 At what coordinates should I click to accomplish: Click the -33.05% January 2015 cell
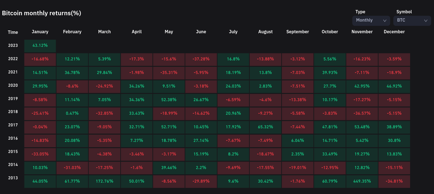(x=40, y=154)
